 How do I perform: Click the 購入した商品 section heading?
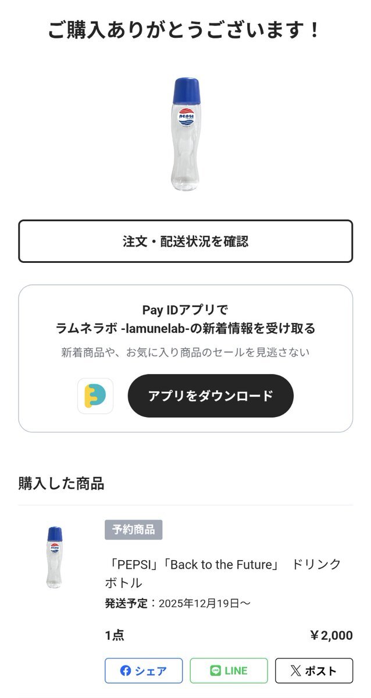click(x=61, y=483)
